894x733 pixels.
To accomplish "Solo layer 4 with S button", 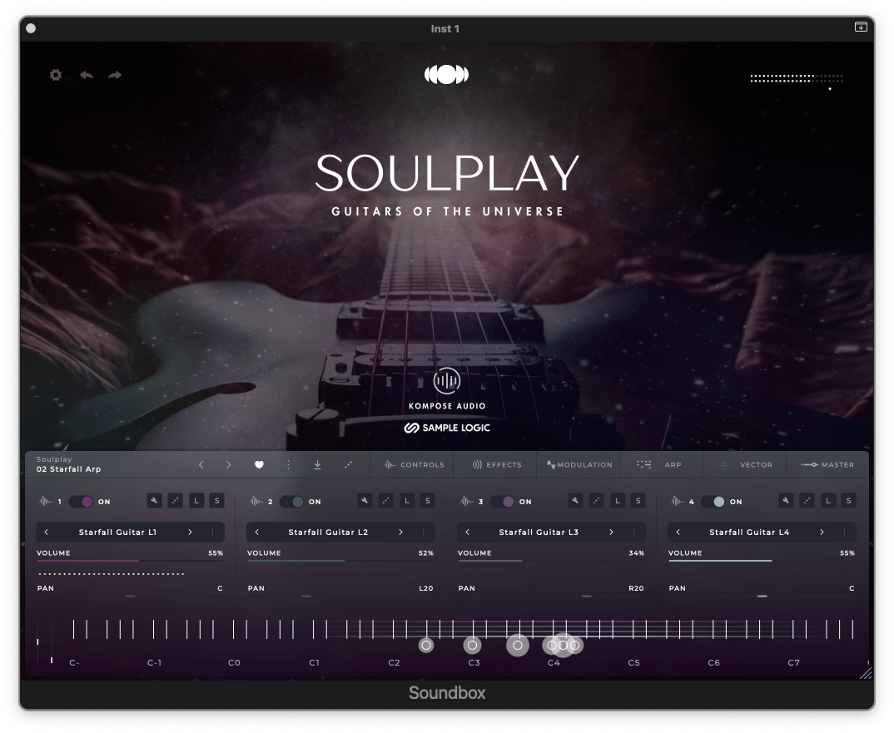I will [848, 501].
